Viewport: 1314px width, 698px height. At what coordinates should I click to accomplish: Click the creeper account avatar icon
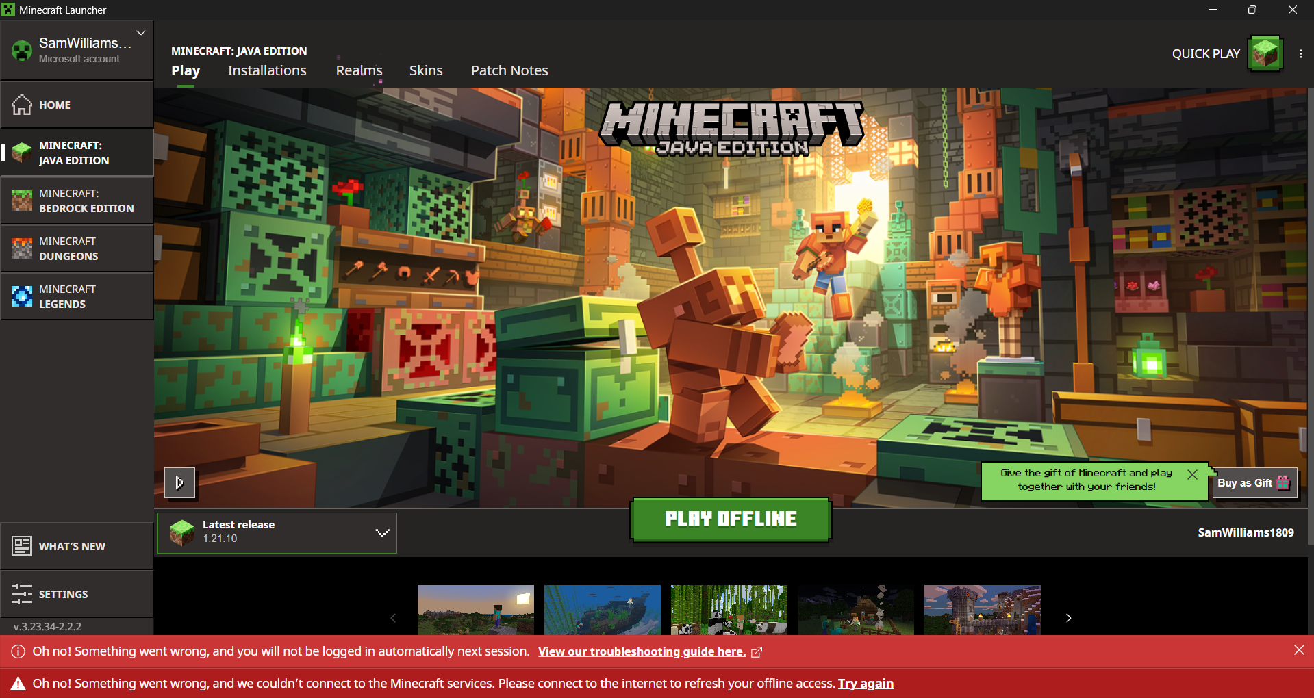(x=22, y=51)
